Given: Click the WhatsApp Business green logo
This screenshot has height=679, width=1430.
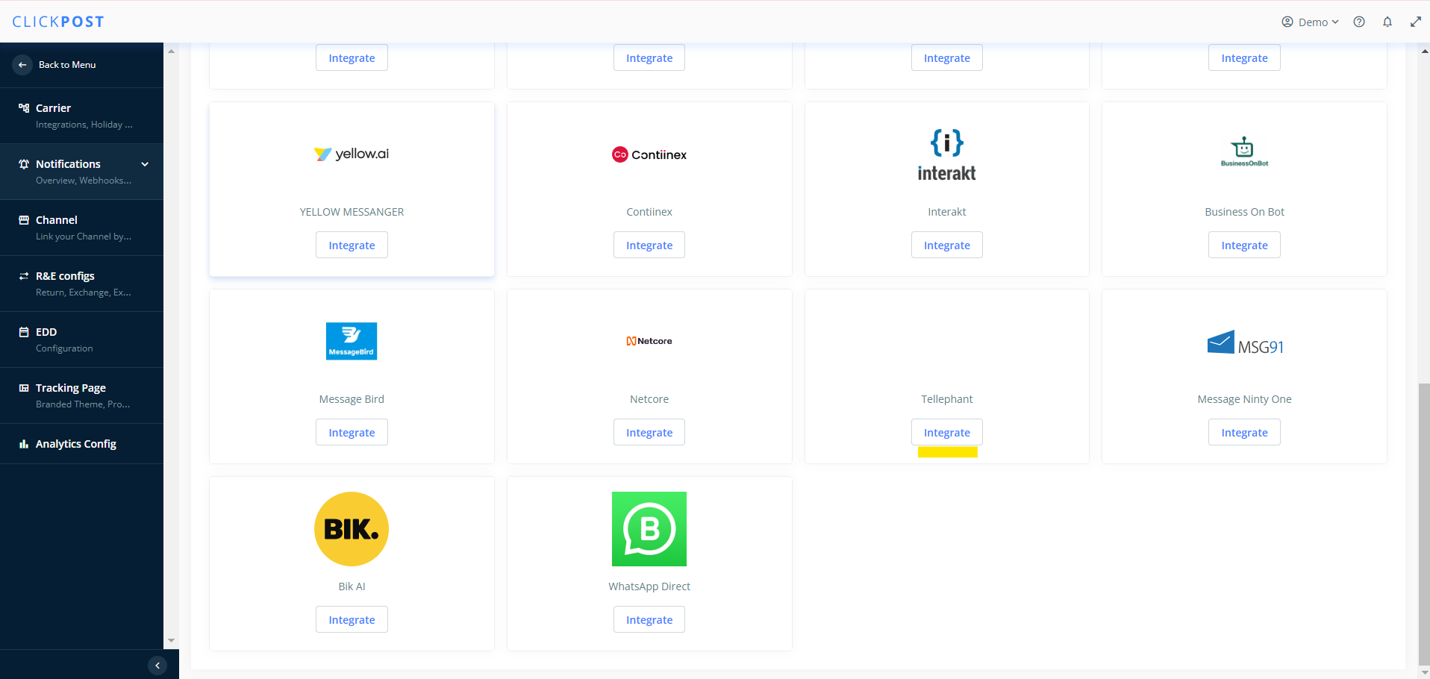Looking at the screenshot, I should pyautogui.click(x=649, y=529).
